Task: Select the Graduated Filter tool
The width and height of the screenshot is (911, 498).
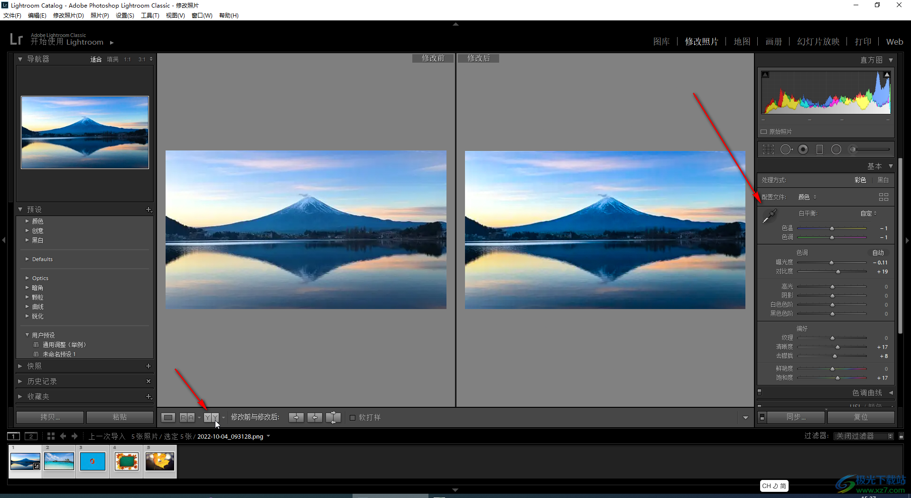Action: (x=819, y=150)
